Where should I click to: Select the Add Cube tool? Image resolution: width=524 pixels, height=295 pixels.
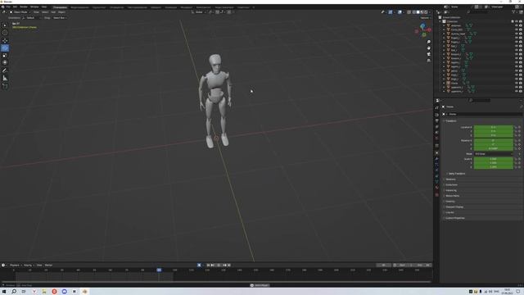click(5, 86)
